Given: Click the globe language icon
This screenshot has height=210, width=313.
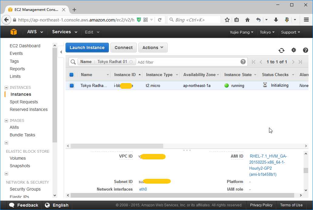Looking at the screenshot, I should pyautogui.click(x=47, y=205).
